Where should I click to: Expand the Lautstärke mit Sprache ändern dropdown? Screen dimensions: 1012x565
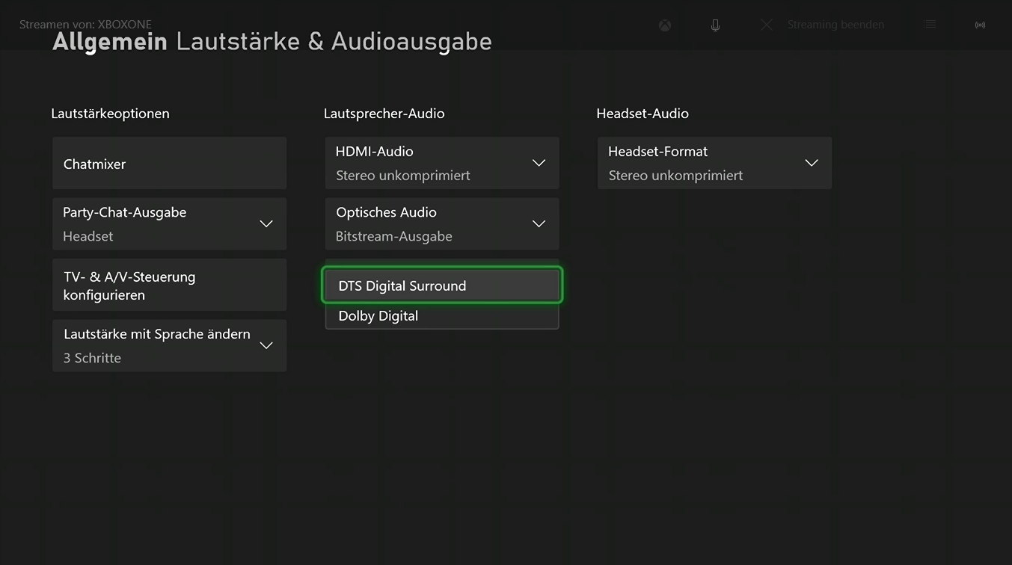tap(266, 345)
